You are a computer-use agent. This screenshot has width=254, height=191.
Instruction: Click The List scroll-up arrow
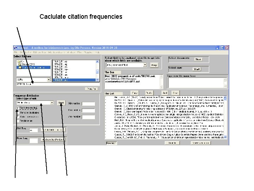(x=225, y=98)
